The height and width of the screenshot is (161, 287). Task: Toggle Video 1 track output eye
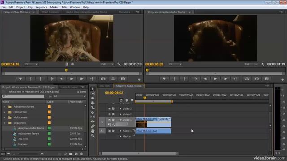109,120
